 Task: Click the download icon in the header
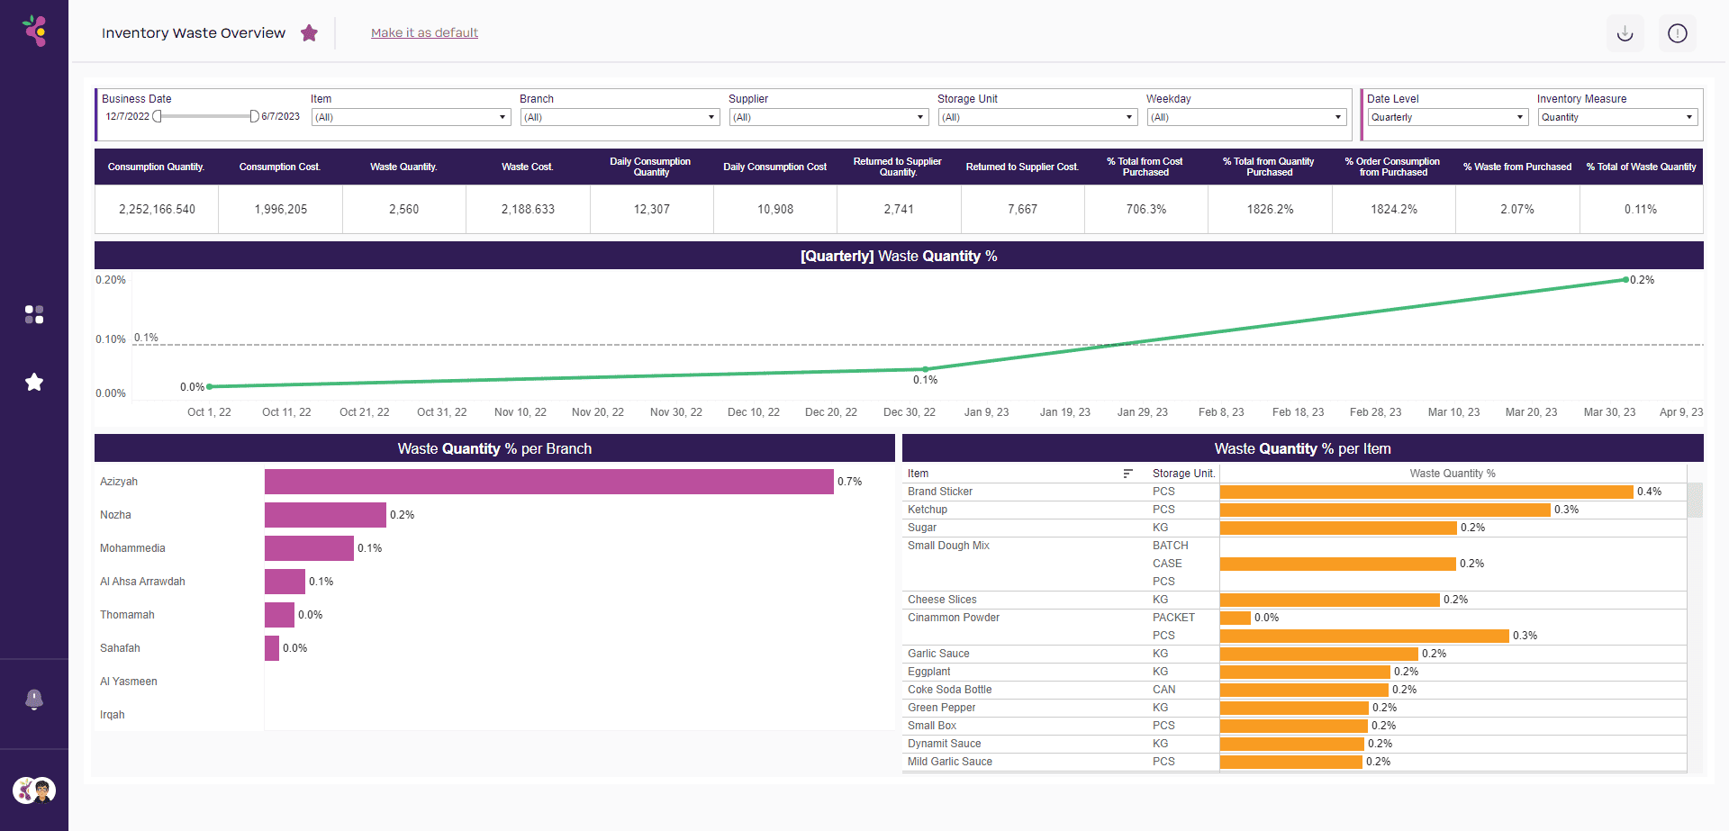tap(1625, 33)
